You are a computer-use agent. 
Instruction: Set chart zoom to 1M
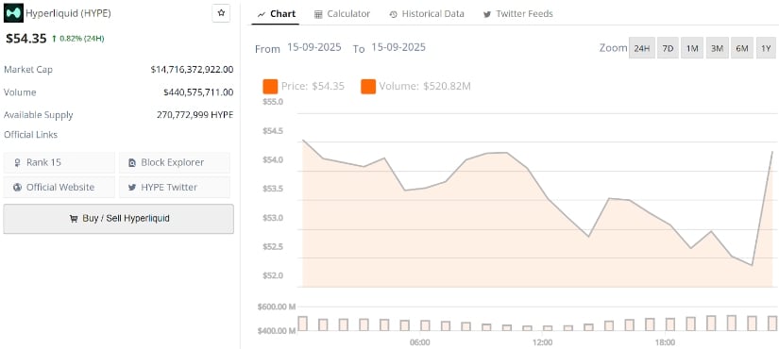coord(692,48)
